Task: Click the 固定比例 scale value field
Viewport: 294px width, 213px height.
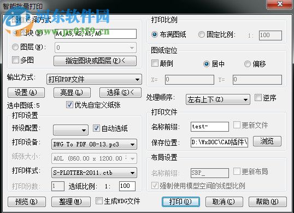Action: click(x=271, y=35)
